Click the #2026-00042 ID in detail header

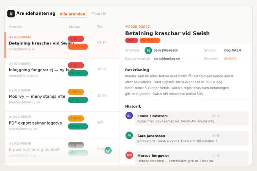(x=137, y=27)
